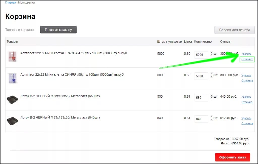Open product Лоток В-2 ЧЕРНЫЙ Мегапласт (550шт)

60,96
